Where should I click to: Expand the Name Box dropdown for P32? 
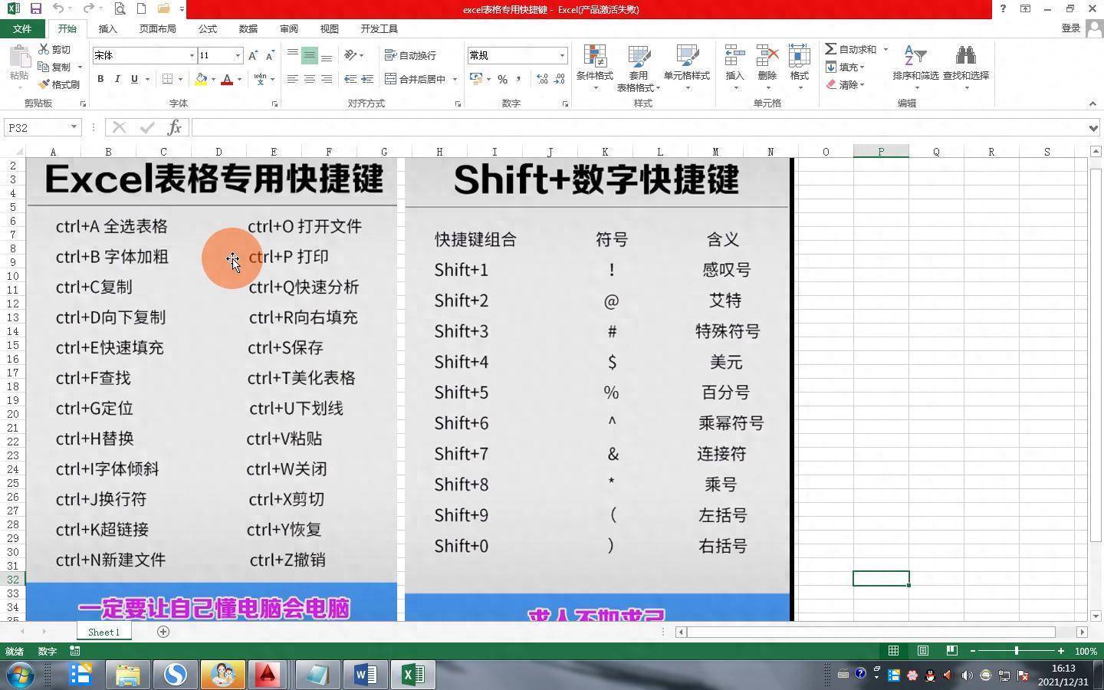tap(74, 127)
